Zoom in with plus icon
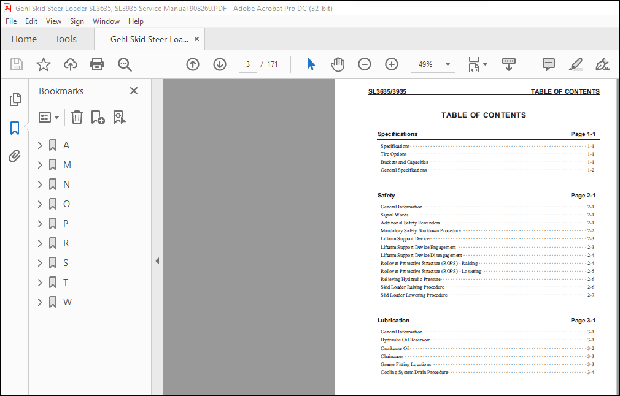The width and height of the screenshot is (620, 396). pos(391,64)
